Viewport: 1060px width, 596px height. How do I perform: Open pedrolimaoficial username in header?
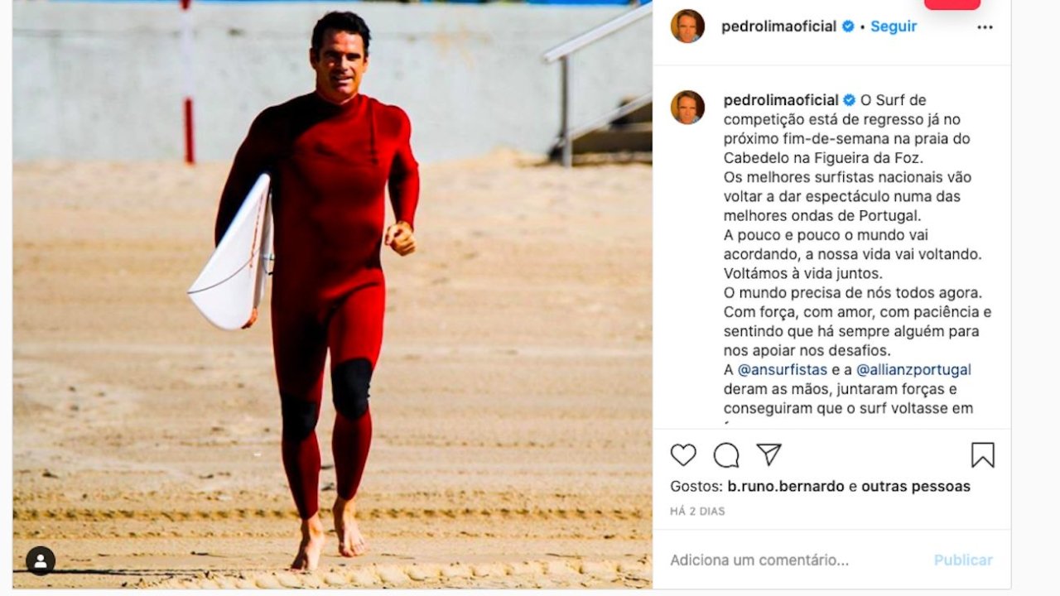tap(778, 26)
